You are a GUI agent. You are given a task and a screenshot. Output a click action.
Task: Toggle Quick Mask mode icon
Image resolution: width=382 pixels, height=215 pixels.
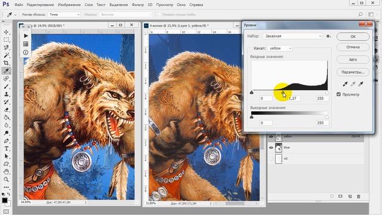coord(6,211)
